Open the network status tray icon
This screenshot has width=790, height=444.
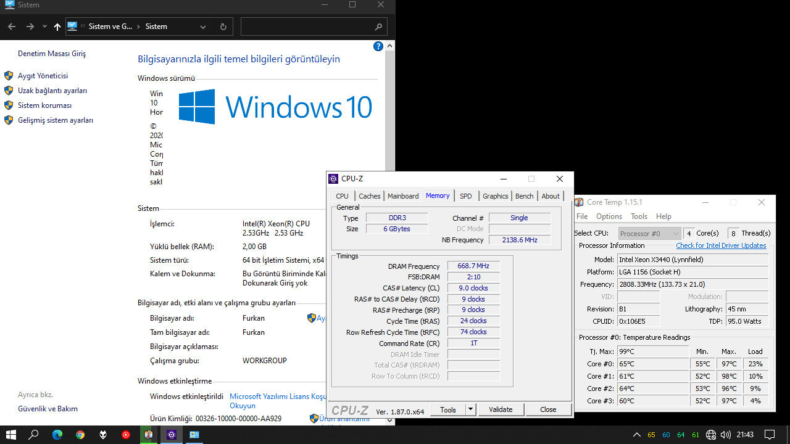click(x=711, y=435)
